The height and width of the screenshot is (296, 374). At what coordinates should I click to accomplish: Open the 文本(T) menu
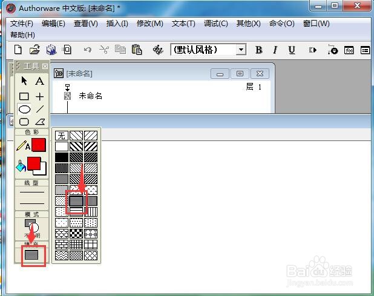tap(183, 24)
